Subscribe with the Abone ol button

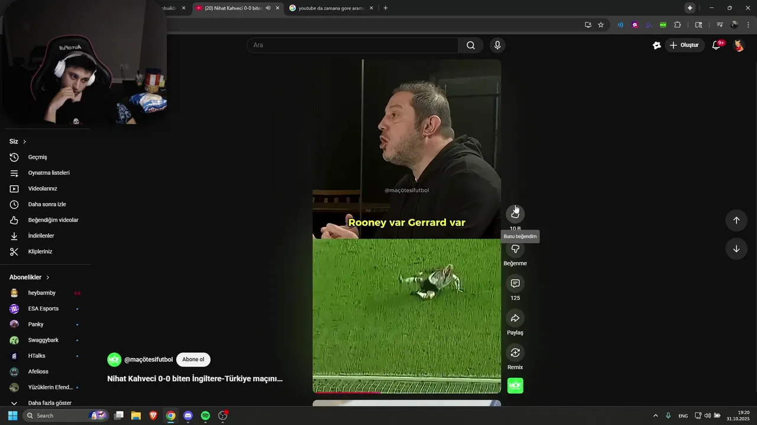pos(193,359)
